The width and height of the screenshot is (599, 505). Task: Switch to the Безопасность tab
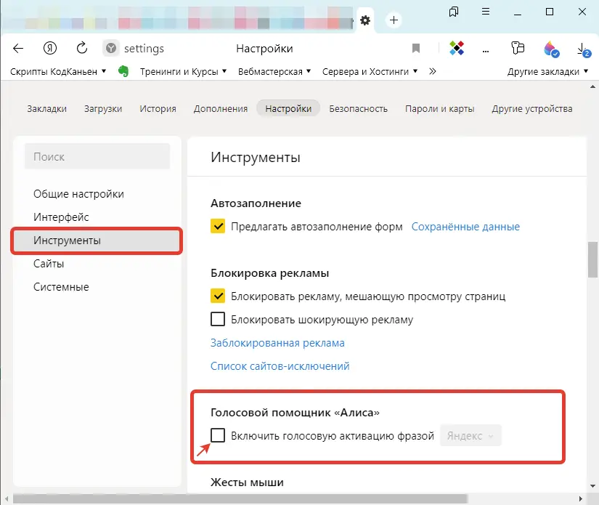(x=358, y=109)
